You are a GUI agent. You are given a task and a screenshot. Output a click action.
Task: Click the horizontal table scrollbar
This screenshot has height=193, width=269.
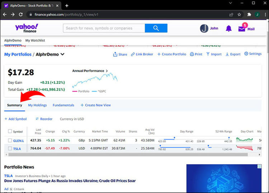[128, 155]
